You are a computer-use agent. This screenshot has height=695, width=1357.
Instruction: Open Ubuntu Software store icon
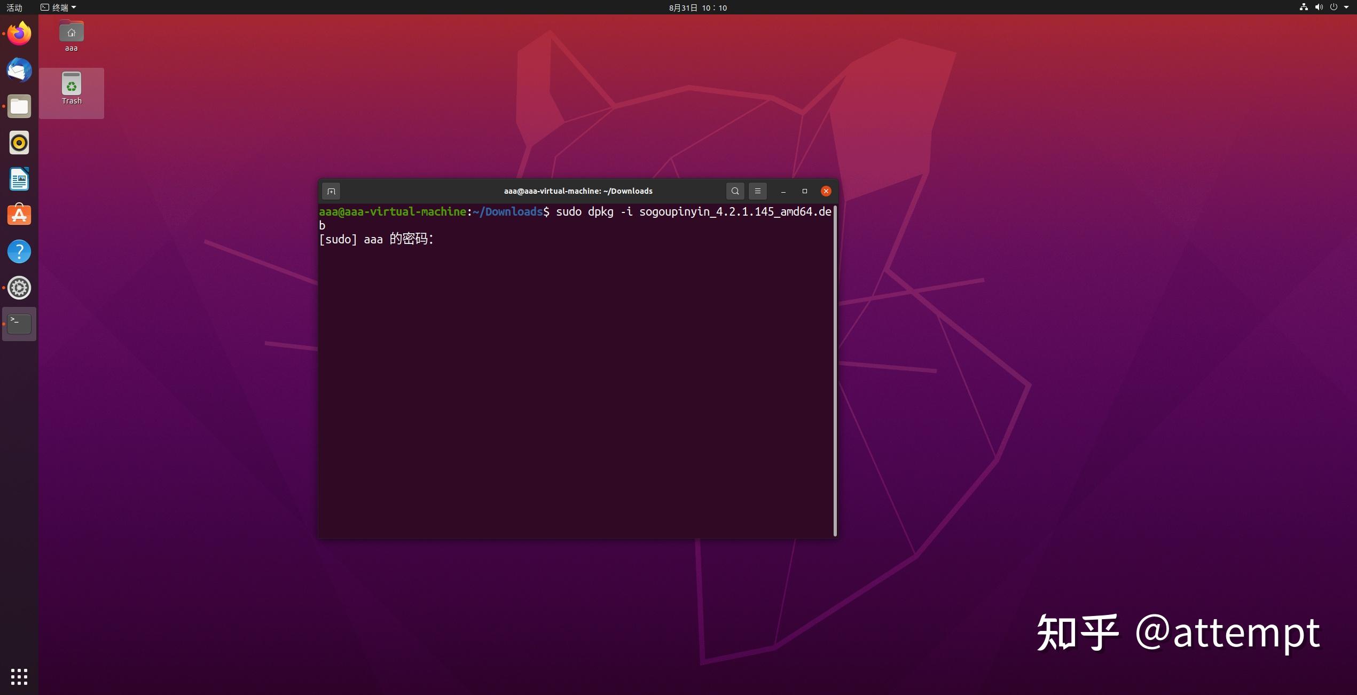[19, 215]
